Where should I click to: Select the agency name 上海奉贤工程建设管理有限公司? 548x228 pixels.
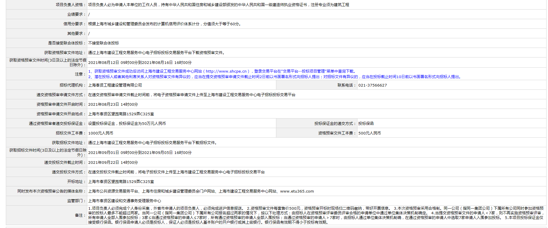tap(115, 85)
